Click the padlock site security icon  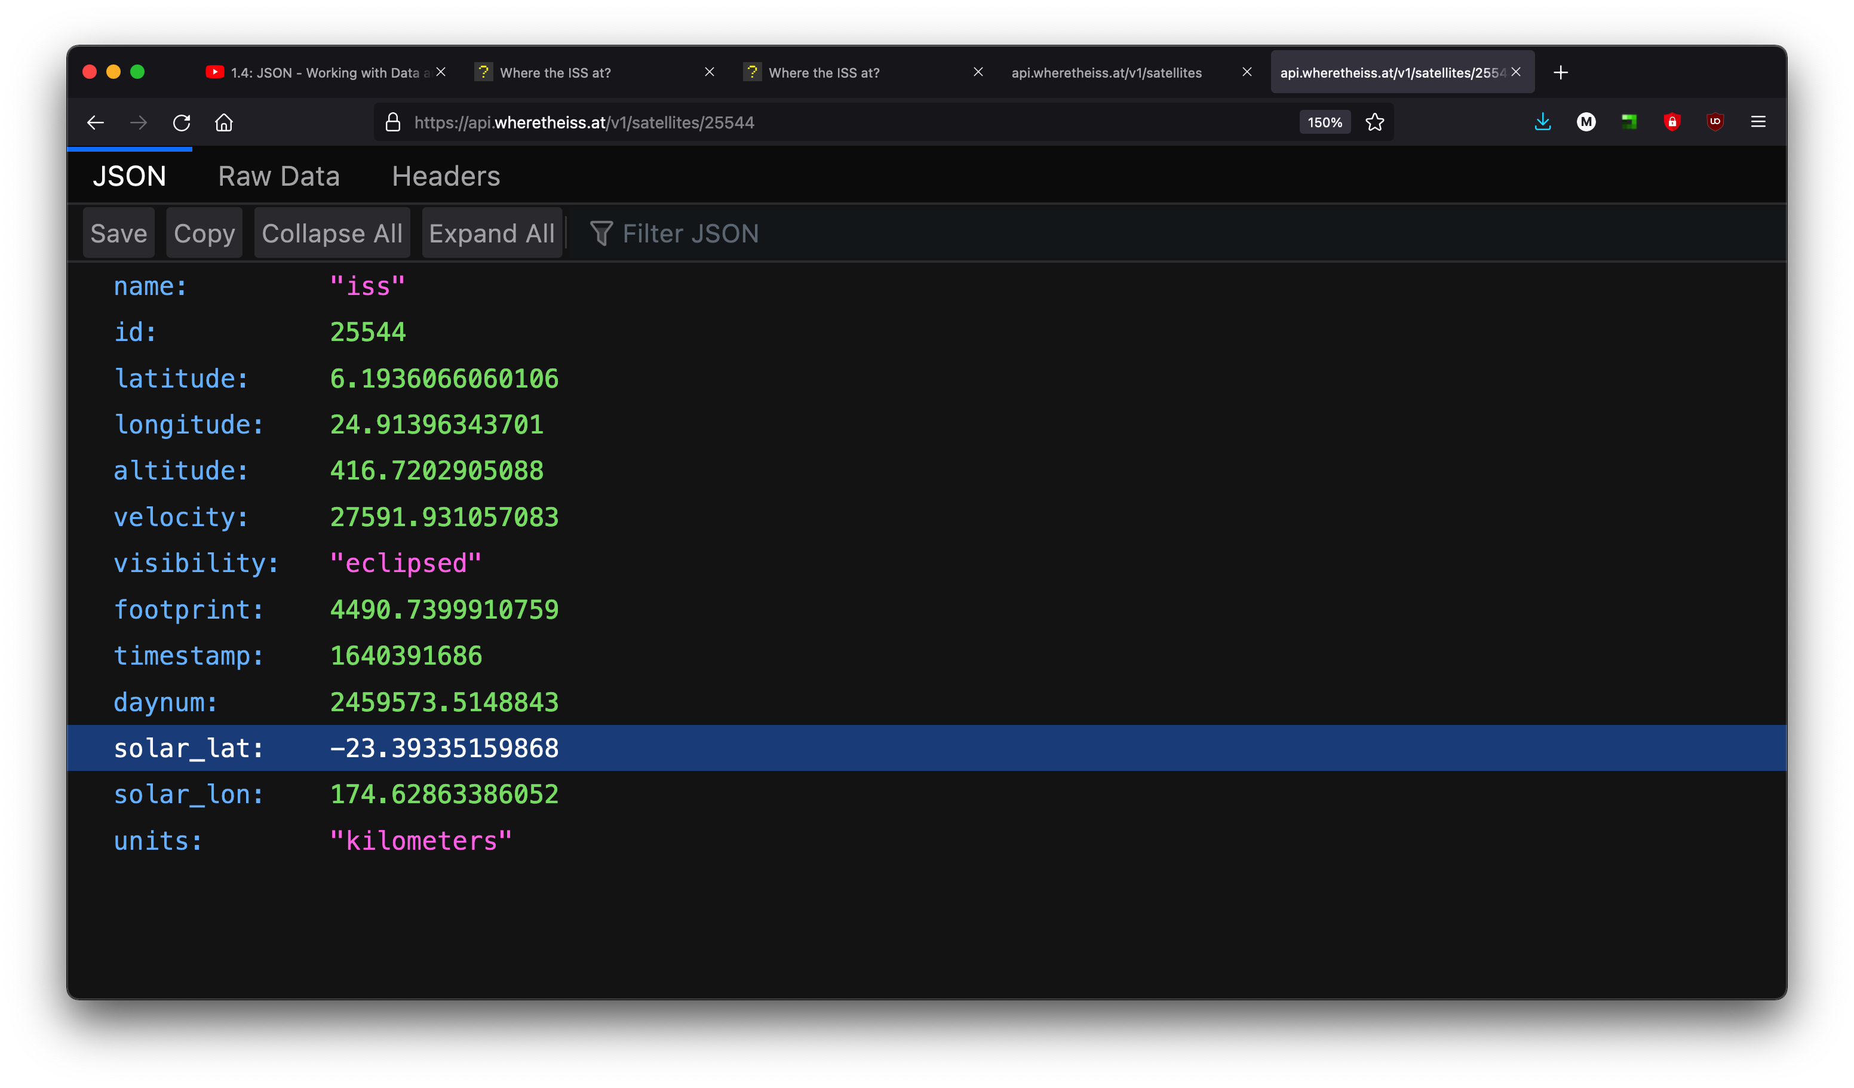click(393, 122)
